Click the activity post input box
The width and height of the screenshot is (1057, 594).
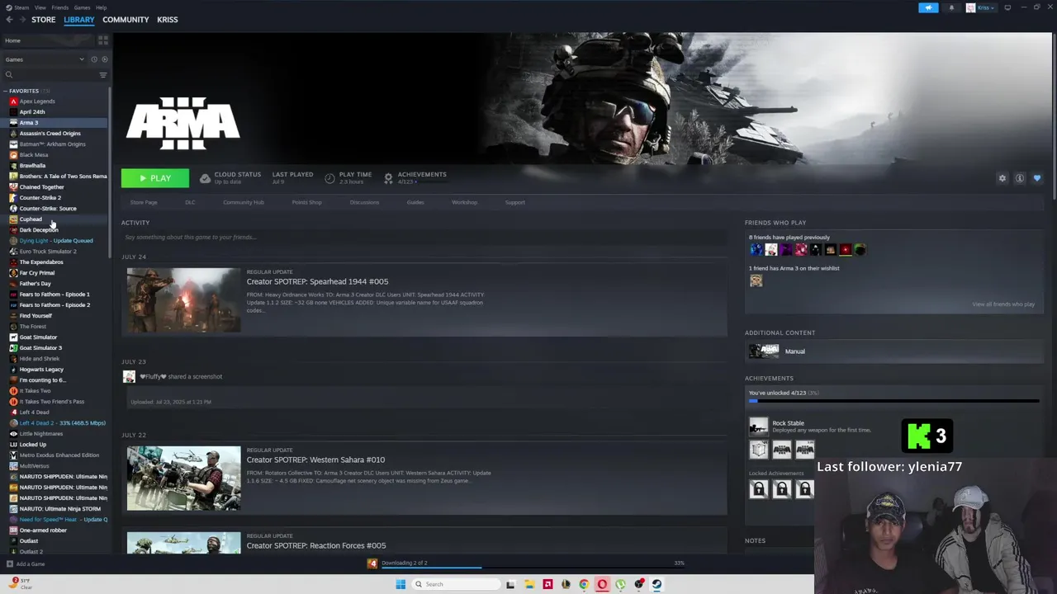[x=424, y=238]
